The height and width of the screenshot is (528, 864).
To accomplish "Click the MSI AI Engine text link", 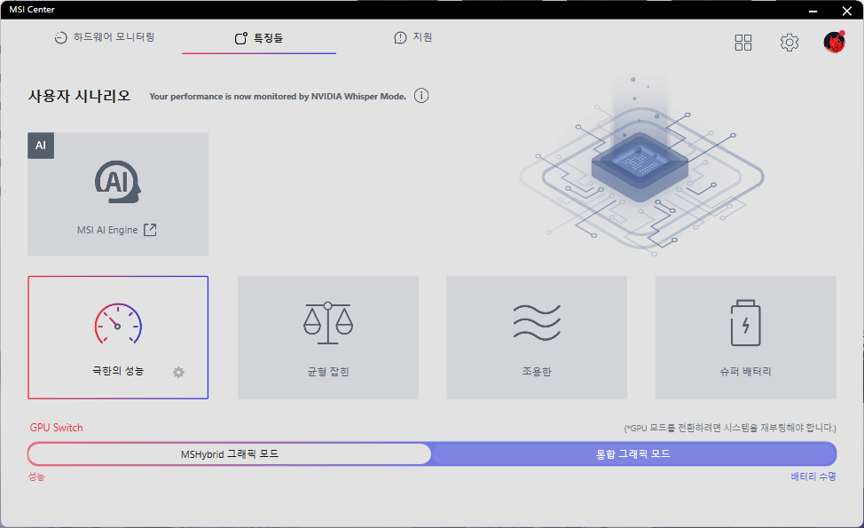I will pyautogui.click(x=107, y=230).
